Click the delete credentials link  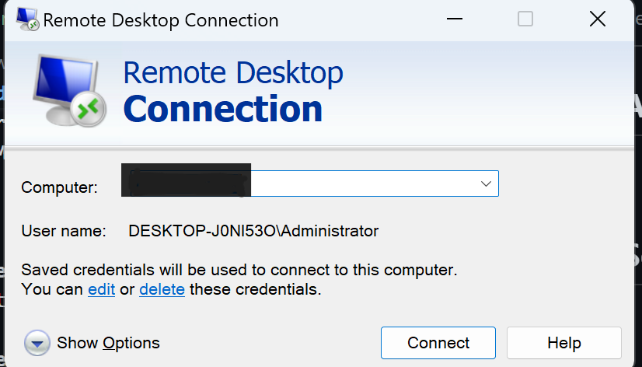tap(162, 290)
